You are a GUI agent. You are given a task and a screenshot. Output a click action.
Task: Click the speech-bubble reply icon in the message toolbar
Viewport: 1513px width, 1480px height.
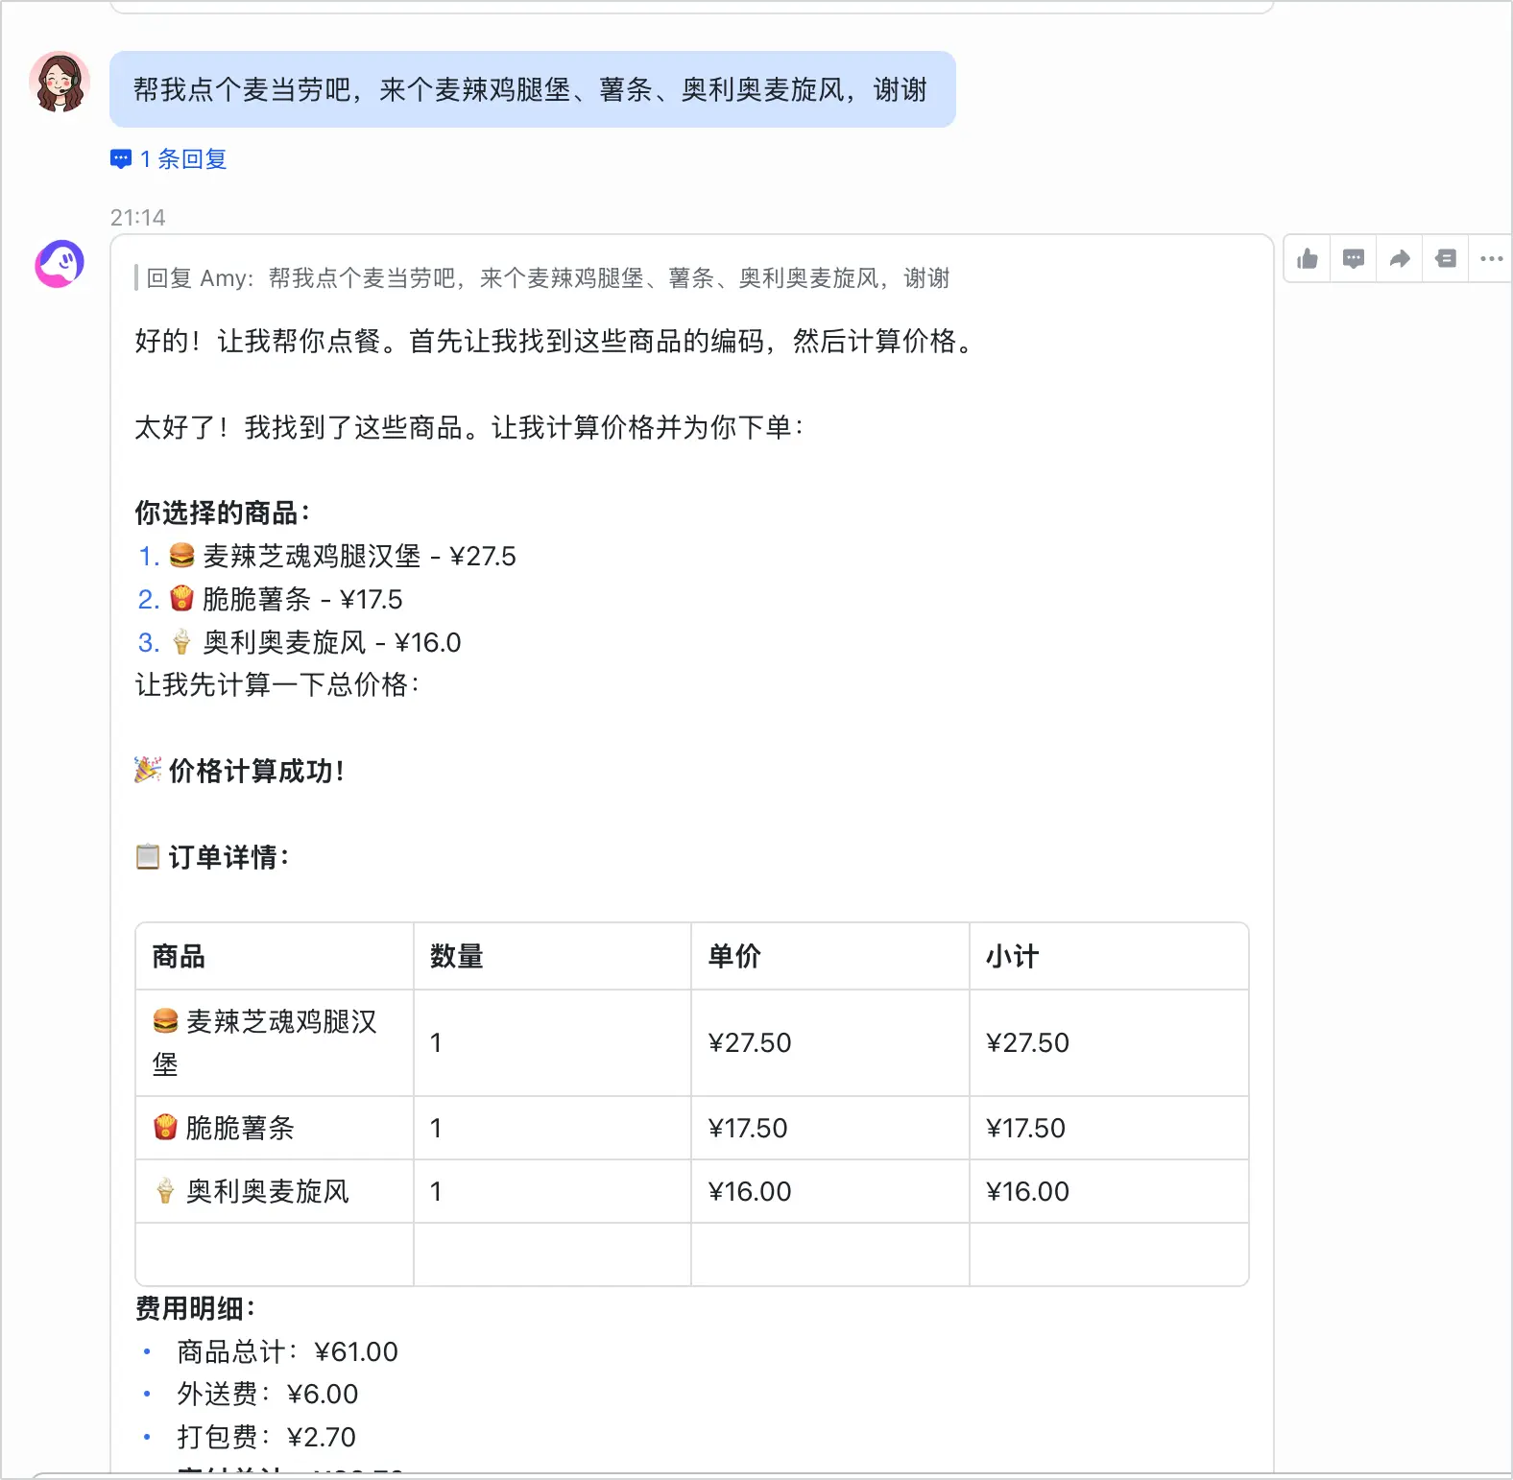(x=1354, y=259)
